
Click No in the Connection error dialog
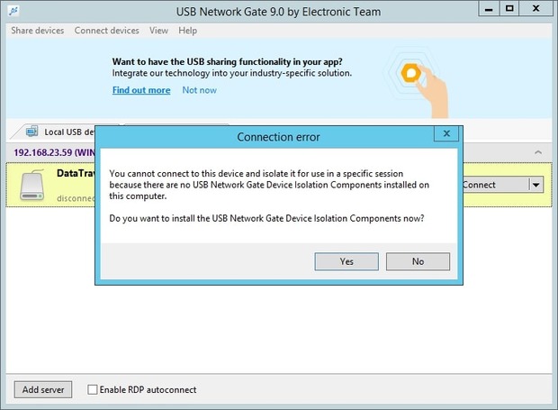418,261
